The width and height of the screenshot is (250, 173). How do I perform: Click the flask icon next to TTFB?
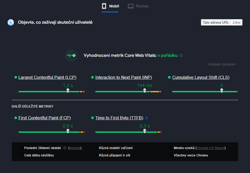pyautogui.click(x=147, y=118)
